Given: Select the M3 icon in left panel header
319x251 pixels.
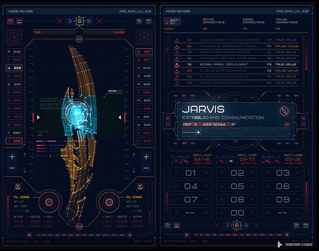Looking at the screenshot, I should tap(149, 21).
